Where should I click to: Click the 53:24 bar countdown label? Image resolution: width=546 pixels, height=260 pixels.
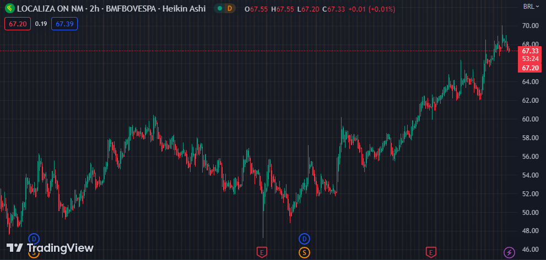[532, 59]
